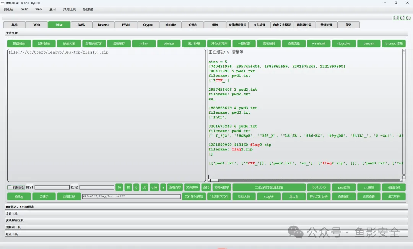The width and height of the screenshot is (413, 249).
Task: Run the binwalk button
Action: 369,44
